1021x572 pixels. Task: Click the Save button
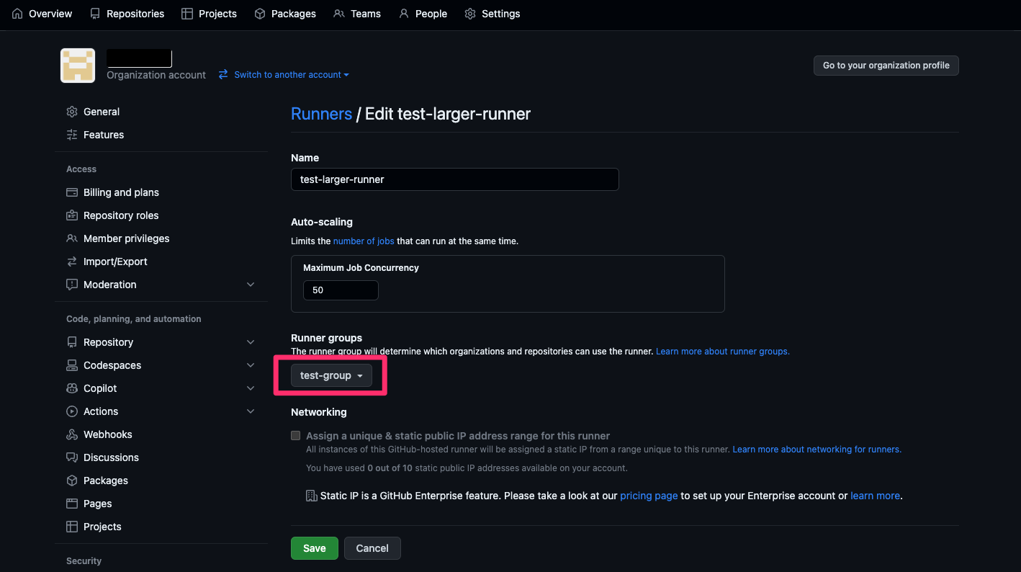click(x=314, y=548)
